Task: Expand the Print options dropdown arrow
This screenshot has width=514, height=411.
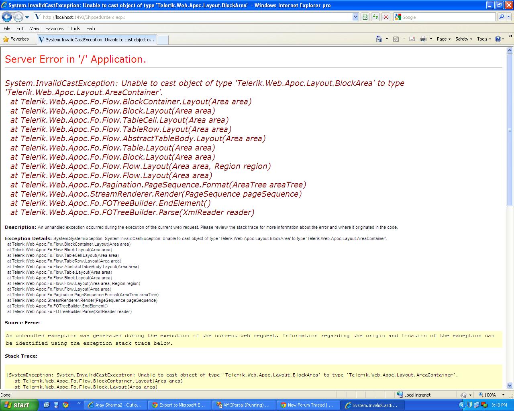Action: tap(431, 39)
